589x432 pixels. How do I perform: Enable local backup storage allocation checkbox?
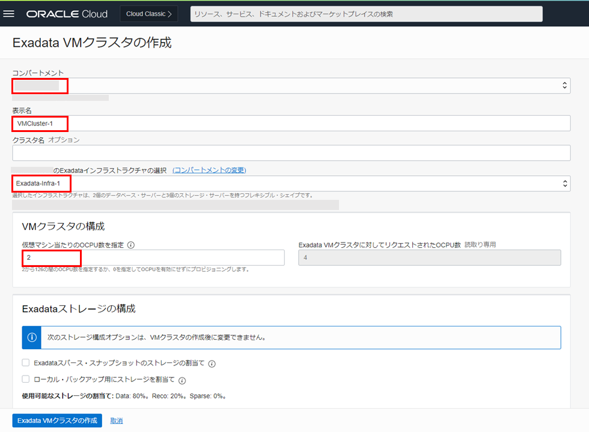pyautogui.click(x=26, y=379)
